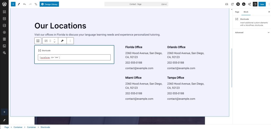Click the block drag handle

click(50, 41)
